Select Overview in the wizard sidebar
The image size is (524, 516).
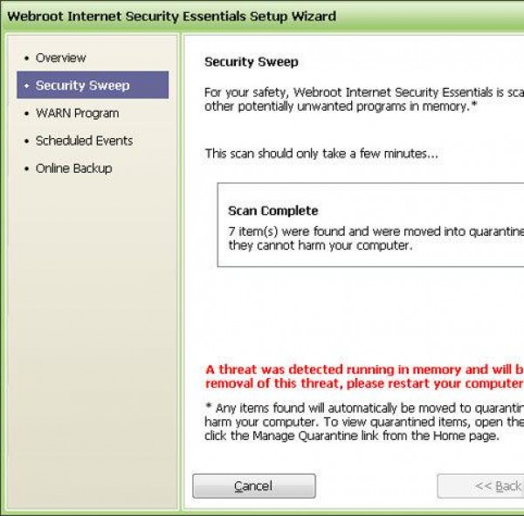click(x=60, y=58)
